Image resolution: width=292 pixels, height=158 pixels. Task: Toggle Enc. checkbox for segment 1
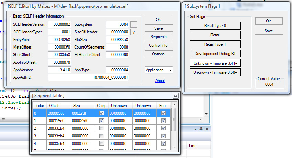click(163, 121)
